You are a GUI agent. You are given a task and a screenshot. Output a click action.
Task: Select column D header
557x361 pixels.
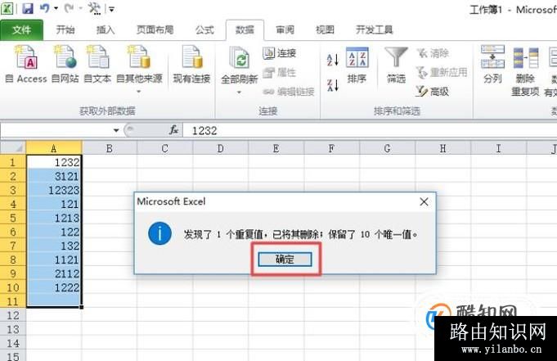pyautogui.click(x=221, y=148)
